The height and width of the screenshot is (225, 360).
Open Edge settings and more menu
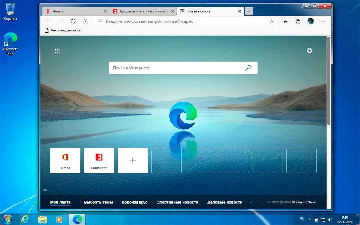(x=323, y=21)
